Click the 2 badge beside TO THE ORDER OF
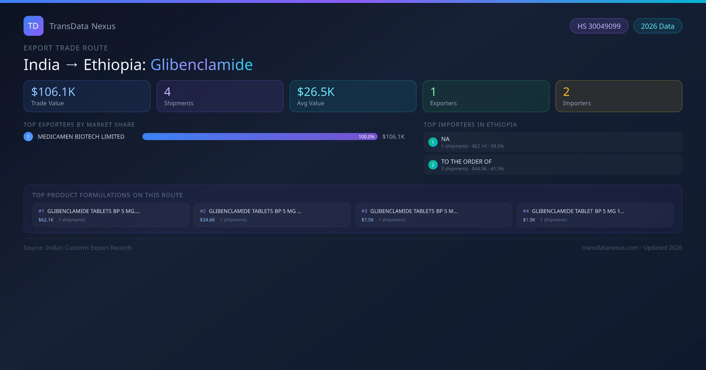 (433, 165)
